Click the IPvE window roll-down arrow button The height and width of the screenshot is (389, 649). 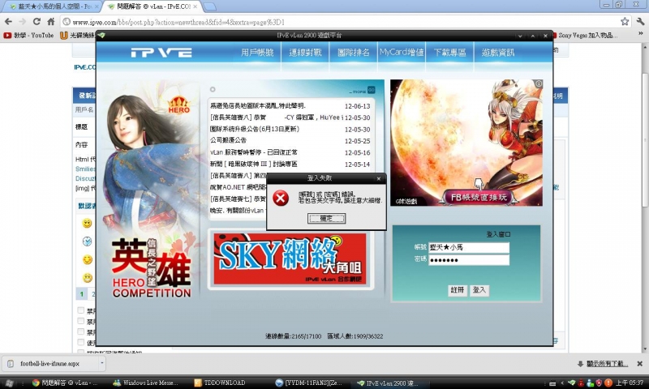pos(520,36)
